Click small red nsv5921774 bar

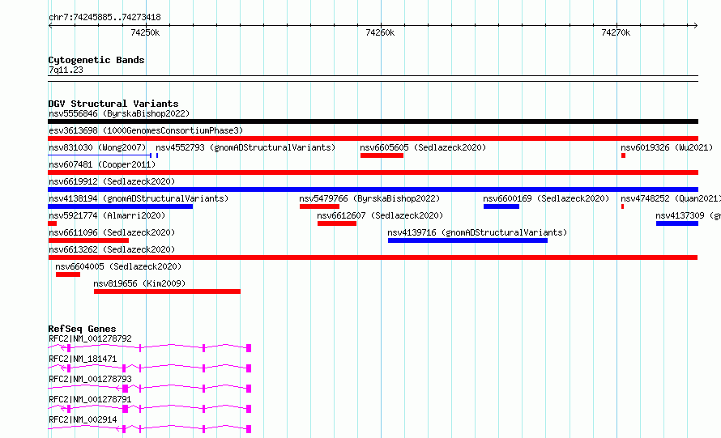point(53,223)
